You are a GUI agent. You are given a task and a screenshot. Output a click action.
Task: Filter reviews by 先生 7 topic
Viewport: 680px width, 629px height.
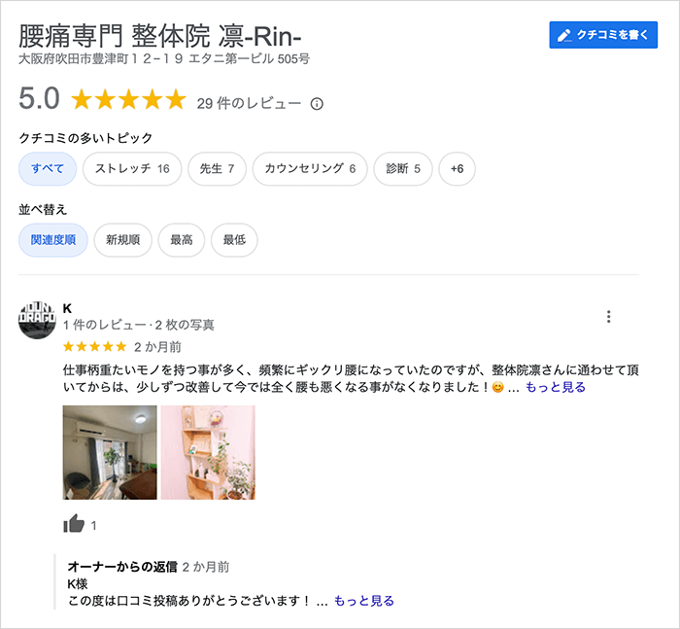pos(217,168)
